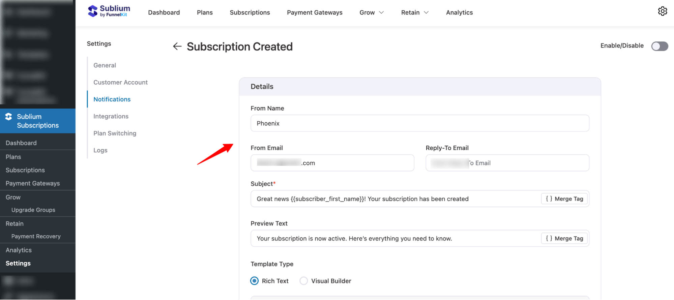Click the Sublium by FunnelKit logo
The image size is (674, 300).
[109, 11]
